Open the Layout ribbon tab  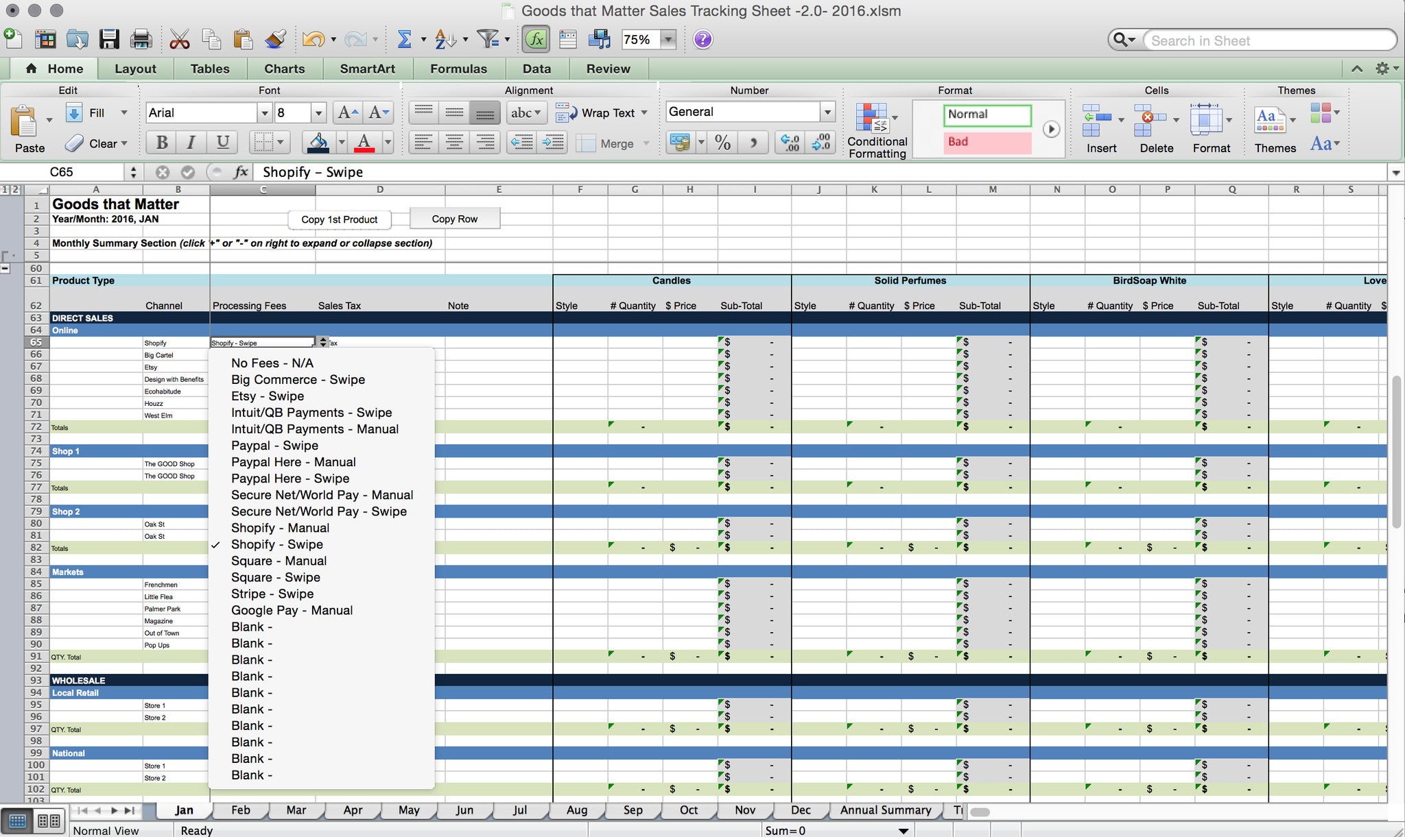click(135, 69)
